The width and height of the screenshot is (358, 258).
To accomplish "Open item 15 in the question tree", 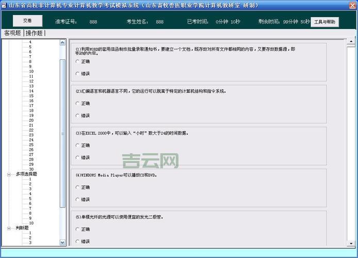I will pos(31,96).
